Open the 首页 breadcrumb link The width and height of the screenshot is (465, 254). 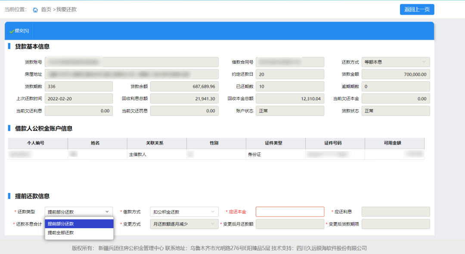46,9
